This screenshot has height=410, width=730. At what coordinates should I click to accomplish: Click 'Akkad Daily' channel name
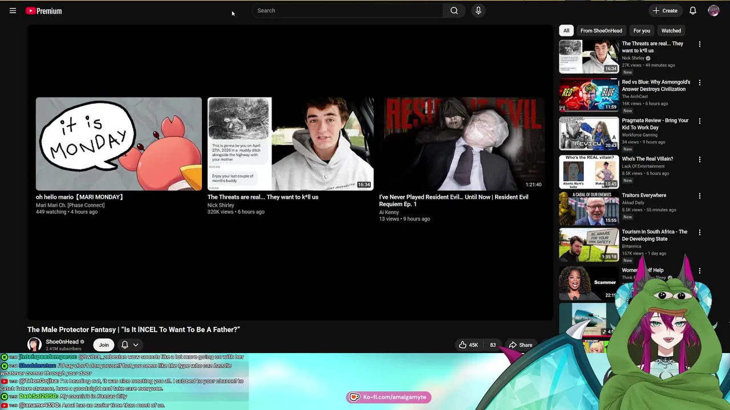click(633, 203)
